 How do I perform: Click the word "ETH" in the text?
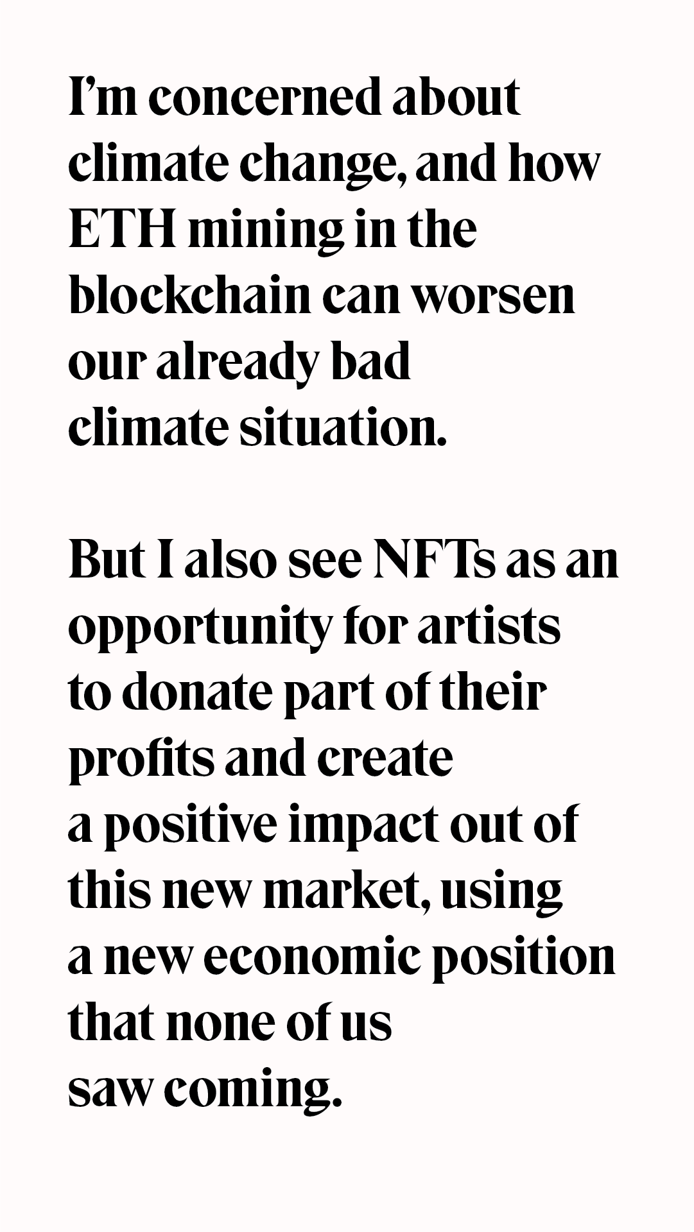click(x=121, y=230)
